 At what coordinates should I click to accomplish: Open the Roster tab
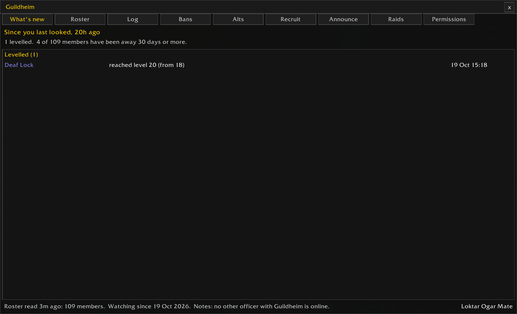click(x=80, y=19)
